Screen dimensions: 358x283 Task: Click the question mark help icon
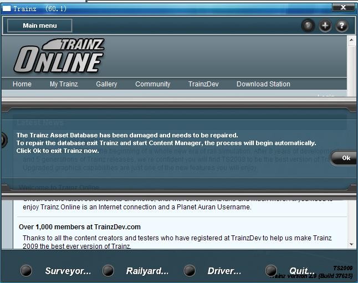coord(342,26)
